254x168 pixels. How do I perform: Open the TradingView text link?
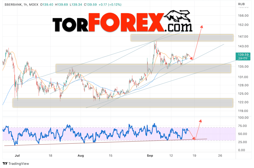click(19, 164)
